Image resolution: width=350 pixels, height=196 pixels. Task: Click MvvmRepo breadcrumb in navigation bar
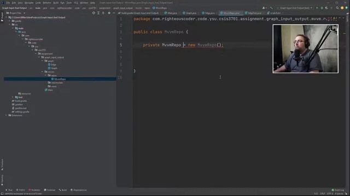tap(160, 8)
